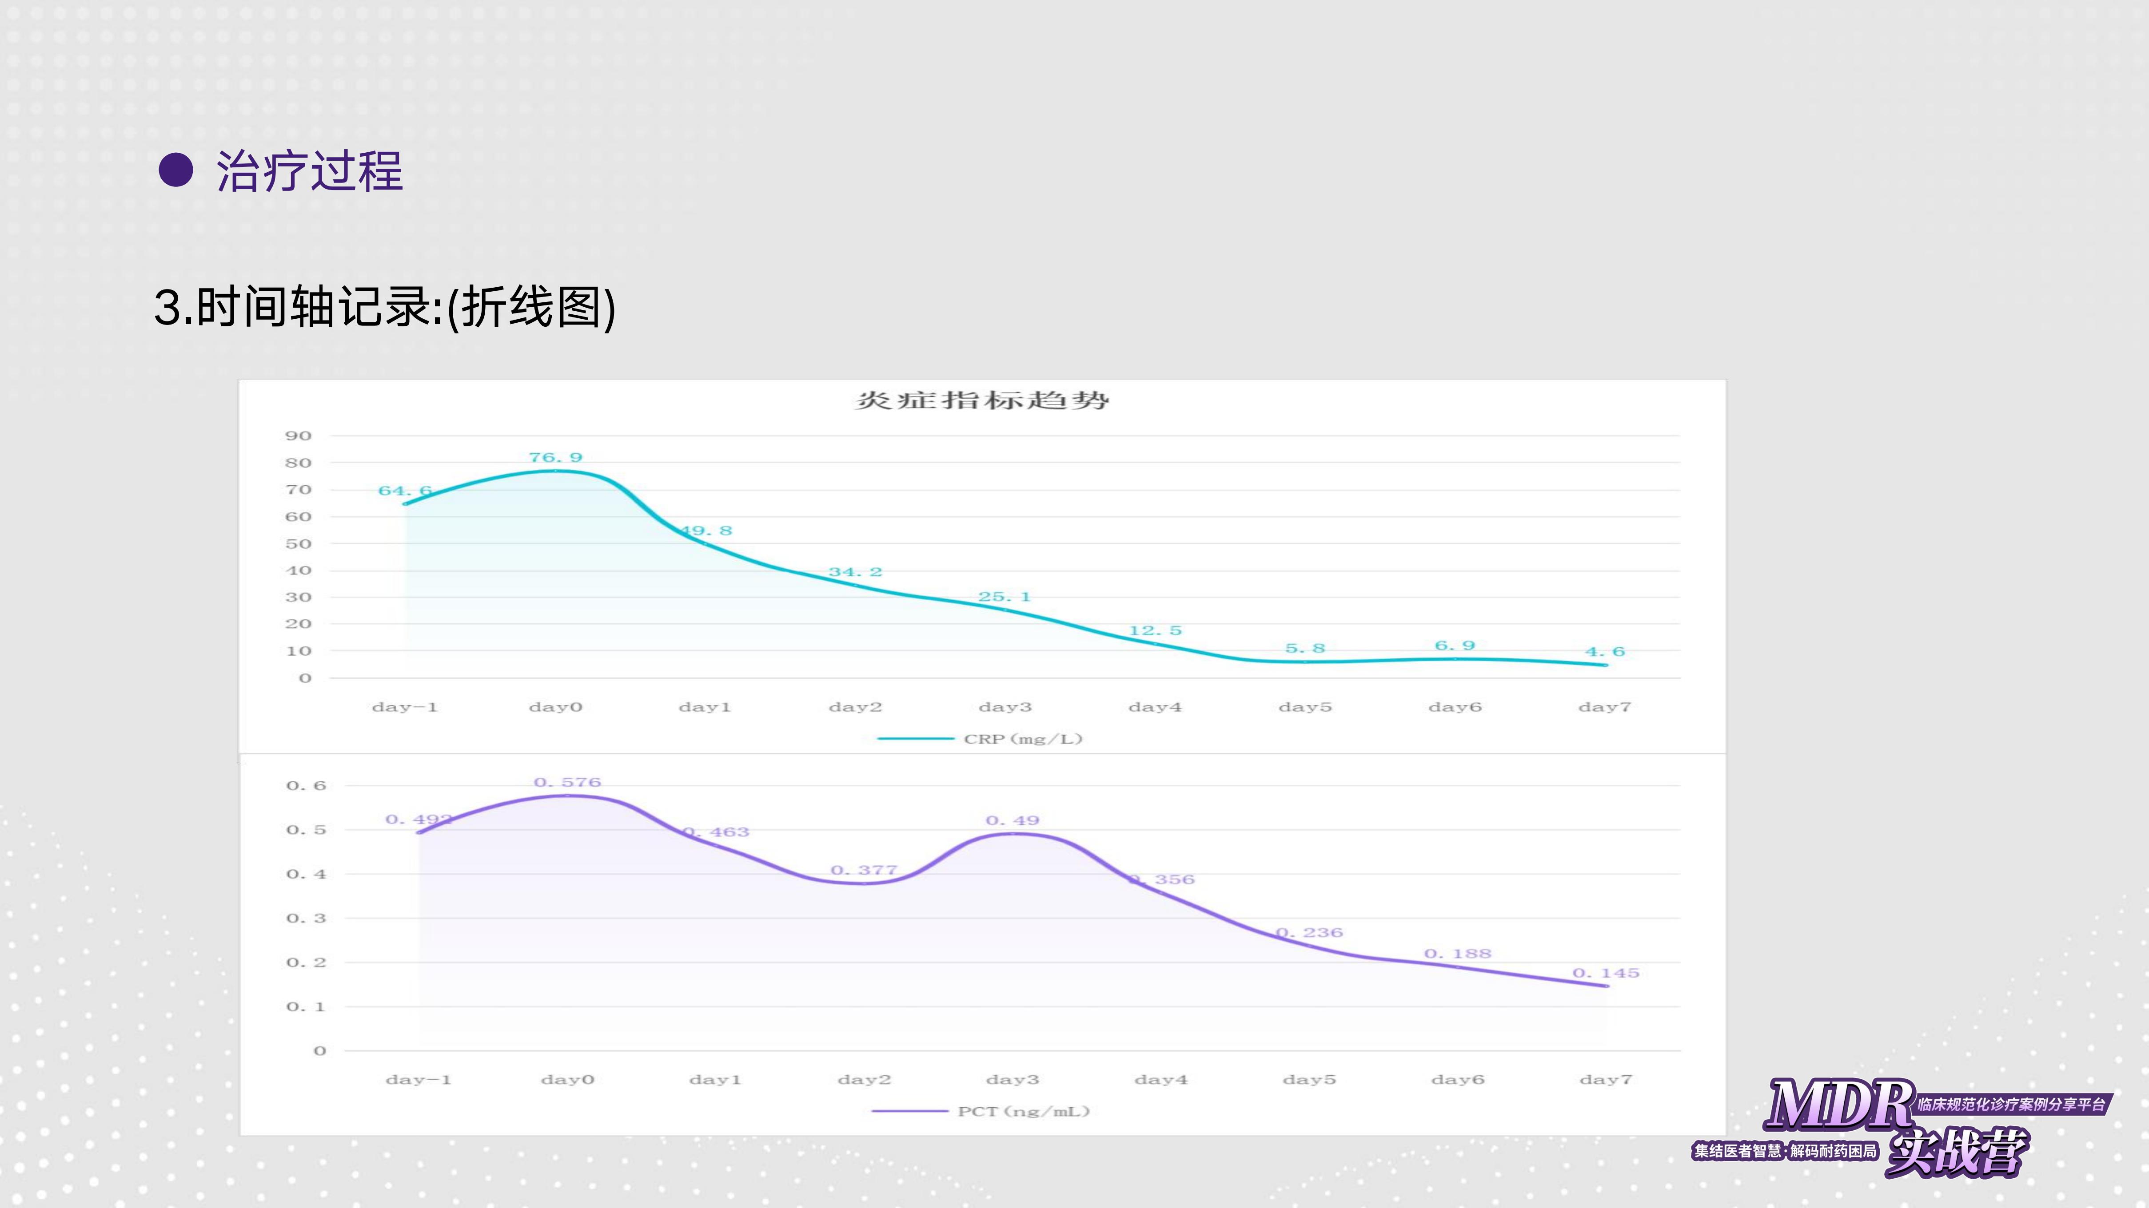Click the purple bullet before 治疗过程
Screen dimensions: 2149x1208
(176, 170)
